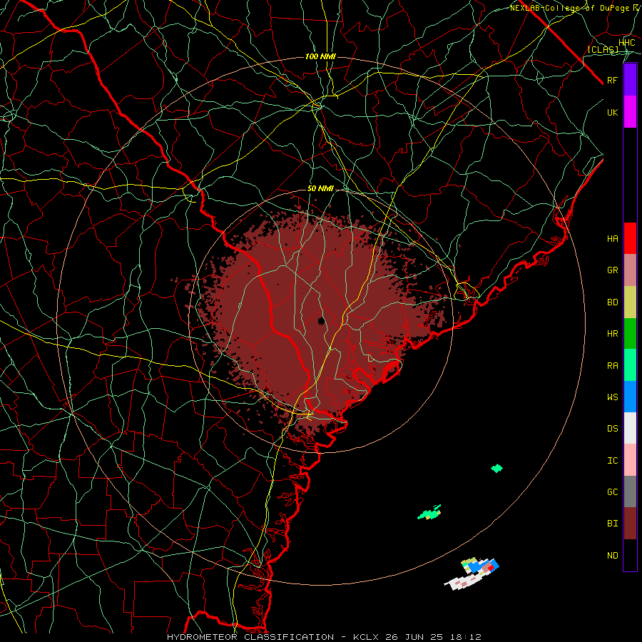
Task: Click the "GC" legend label
Action: (613, 492)
